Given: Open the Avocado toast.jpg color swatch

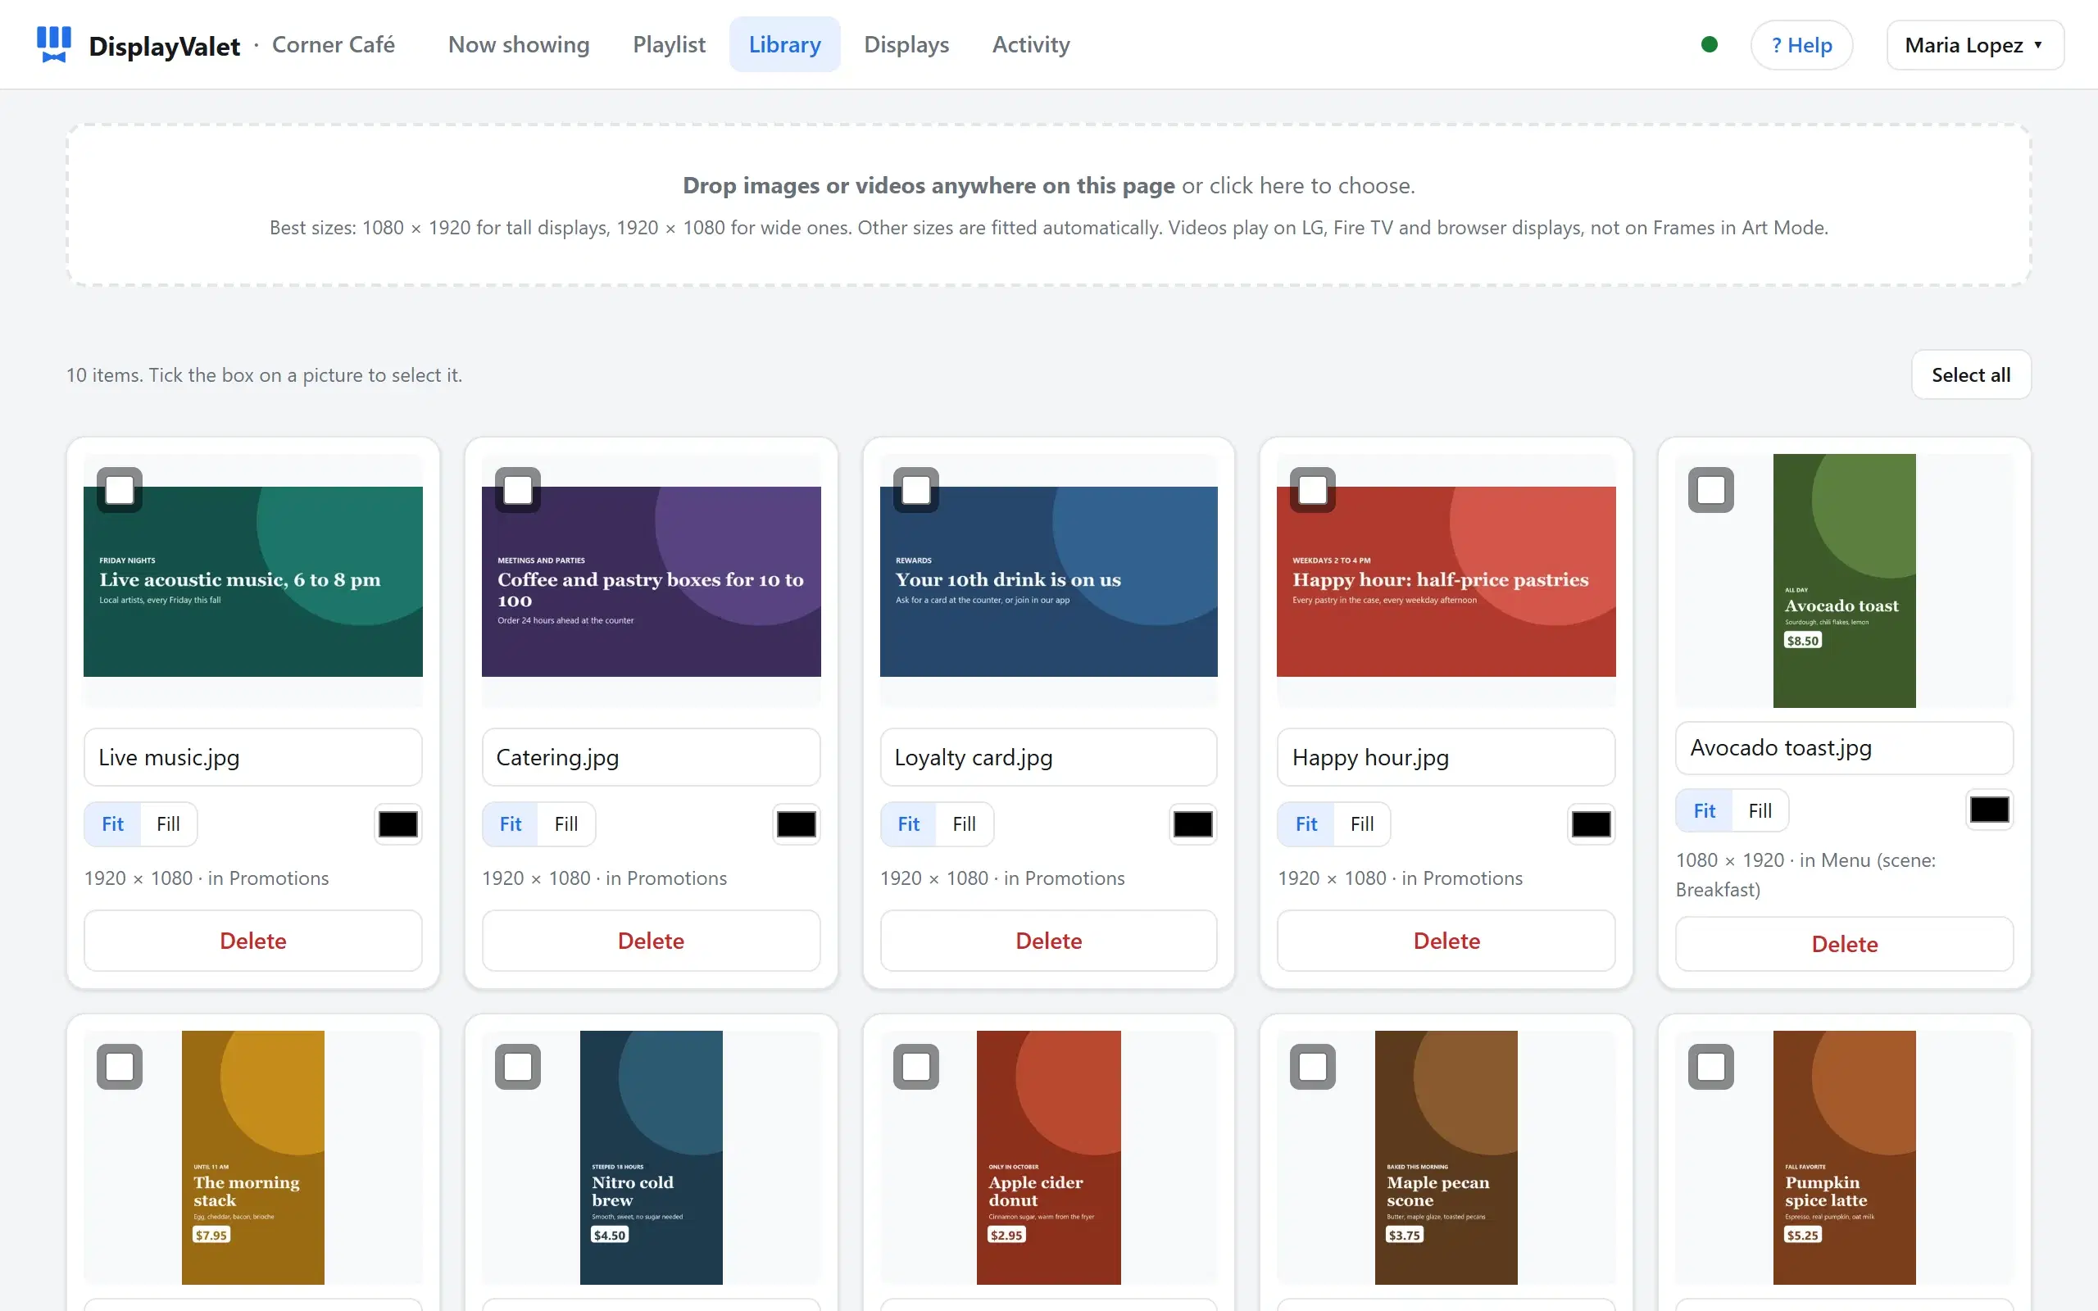Looking at the screenshot, I should pyautogui.click(x=1989, y=810).
